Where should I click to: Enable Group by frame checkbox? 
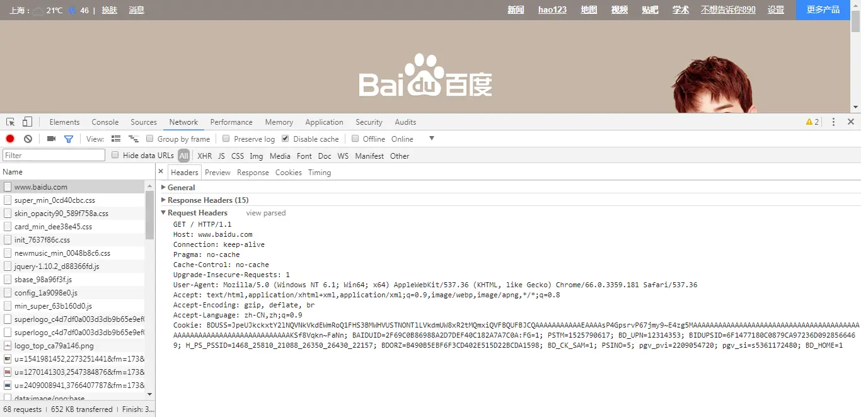pyautogui.click(x=150, y=139)
